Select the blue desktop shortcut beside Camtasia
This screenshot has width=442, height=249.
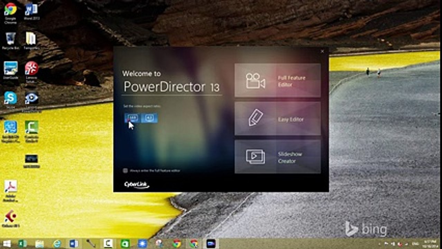(x=10, y=131)
